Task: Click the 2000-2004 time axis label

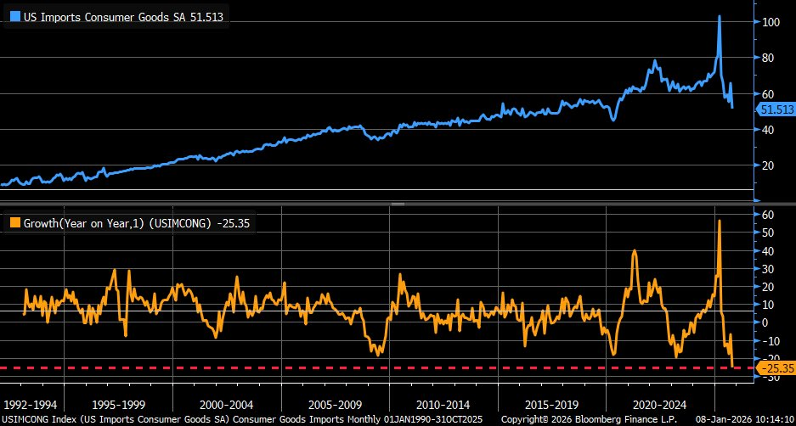Action: pos(227,405)
